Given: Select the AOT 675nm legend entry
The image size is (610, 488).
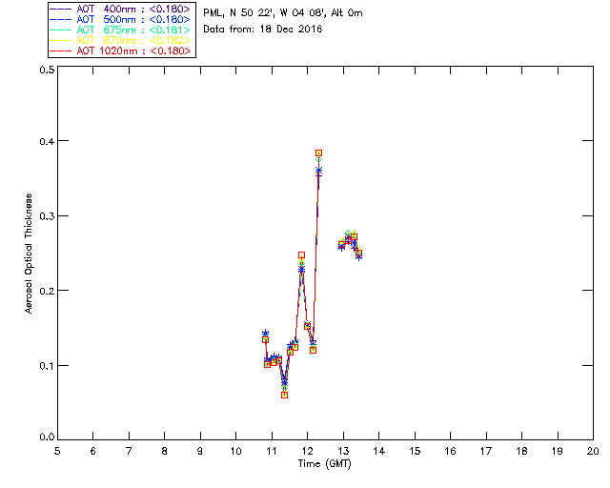Looking at the screenshot, I should point(121,30).
